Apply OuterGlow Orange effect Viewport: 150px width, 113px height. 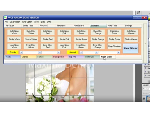click(98, 32)
